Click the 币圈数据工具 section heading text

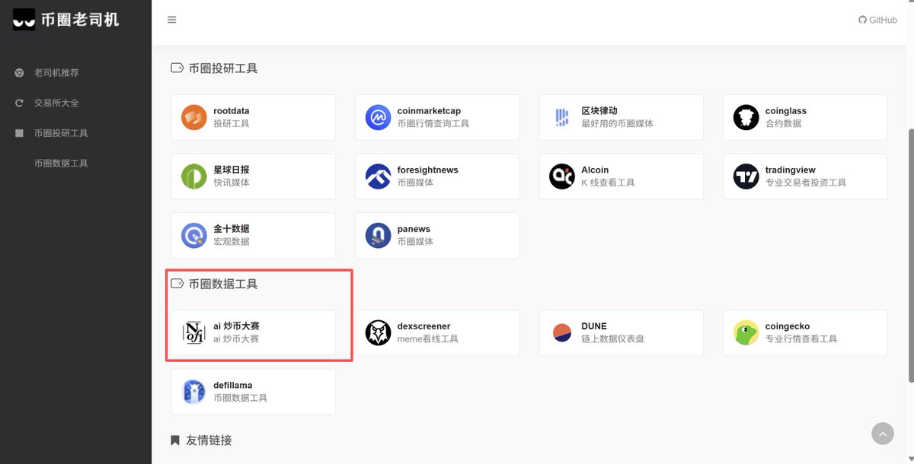pyautogui.click(x=223, y=284)
